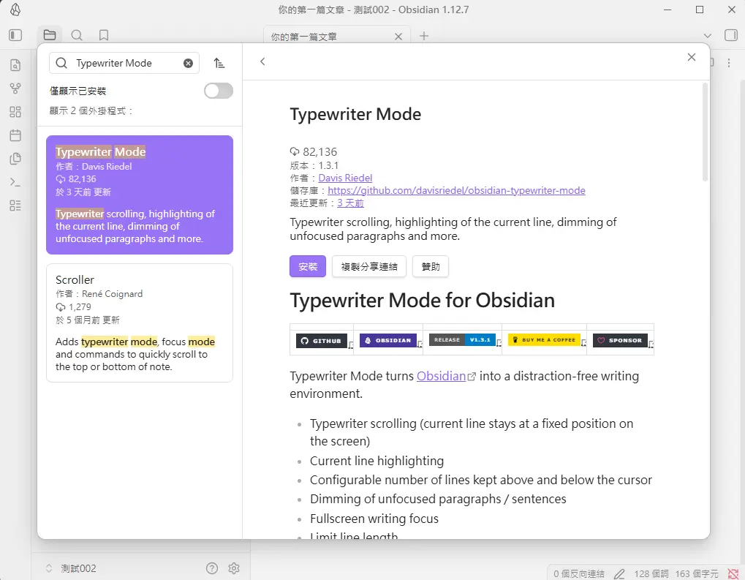This screenshot has height=580, width=745.
Task: Open a new tab with plus button
Action: [424, 36]
